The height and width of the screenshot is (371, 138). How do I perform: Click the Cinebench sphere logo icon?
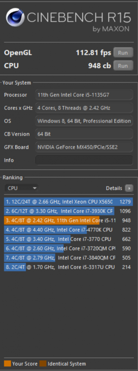click(x=15, y=17)
